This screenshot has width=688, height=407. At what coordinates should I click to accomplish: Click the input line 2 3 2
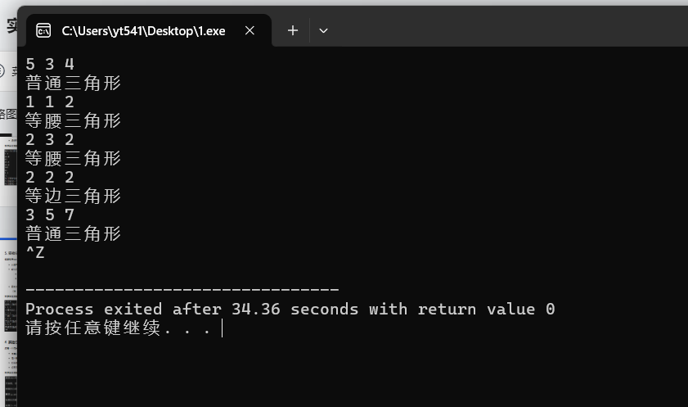point(50,139)
